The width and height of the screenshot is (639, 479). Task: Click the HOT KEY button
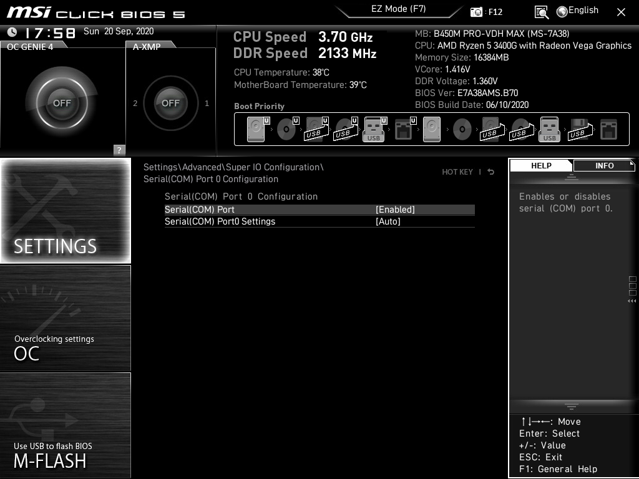coord(457,172)
